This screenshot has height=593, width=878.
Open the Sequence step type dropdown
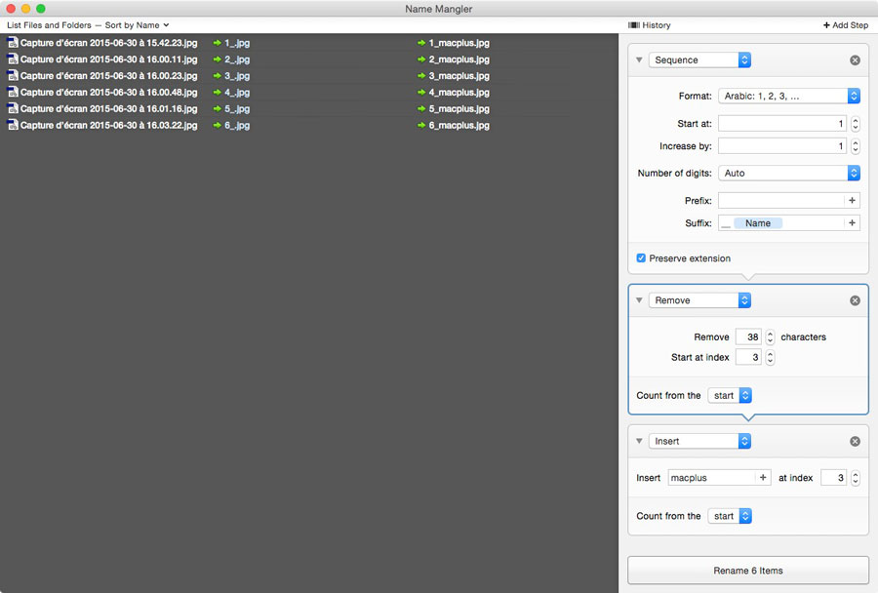pyautogui.click(x=699, y=59)
